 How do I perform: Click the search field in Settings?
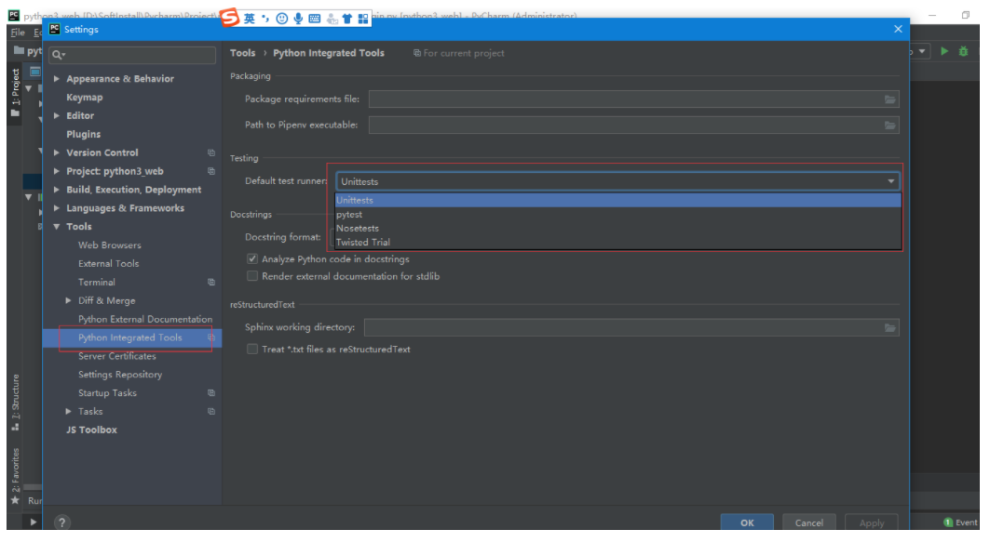click(132, 55)
